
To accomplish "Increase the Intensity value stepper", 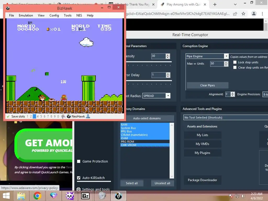I will pyautogui.click(x=168, y=55).
